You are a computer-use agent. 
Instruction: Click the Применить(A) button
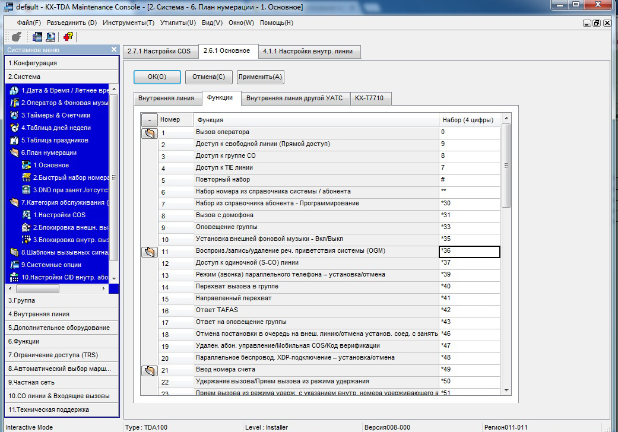click(x=260, y=77)
